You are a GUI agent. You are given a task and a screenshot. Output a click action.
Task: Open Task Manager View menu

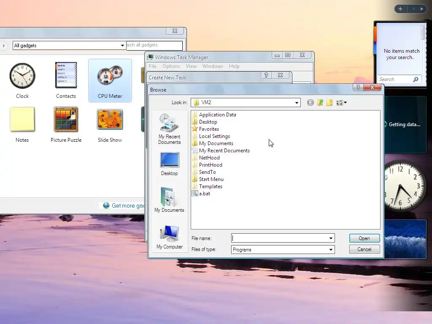(191, 66)
